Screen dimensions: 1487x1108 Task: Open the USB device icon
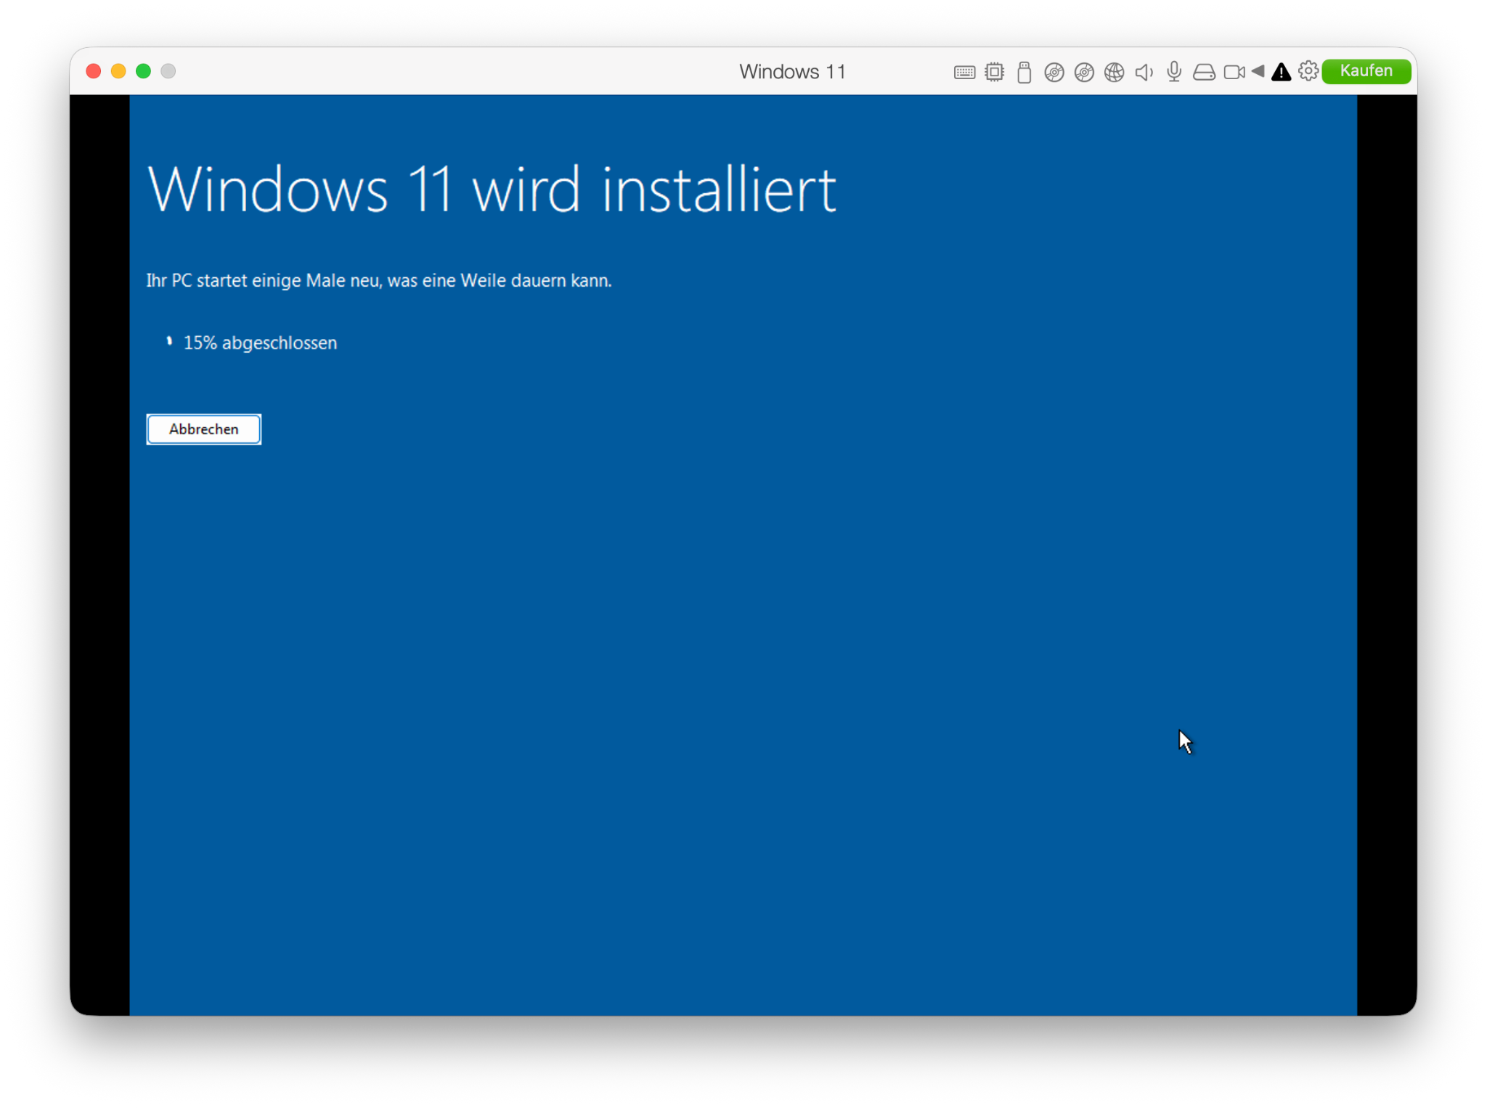[x=1024, y=72]
